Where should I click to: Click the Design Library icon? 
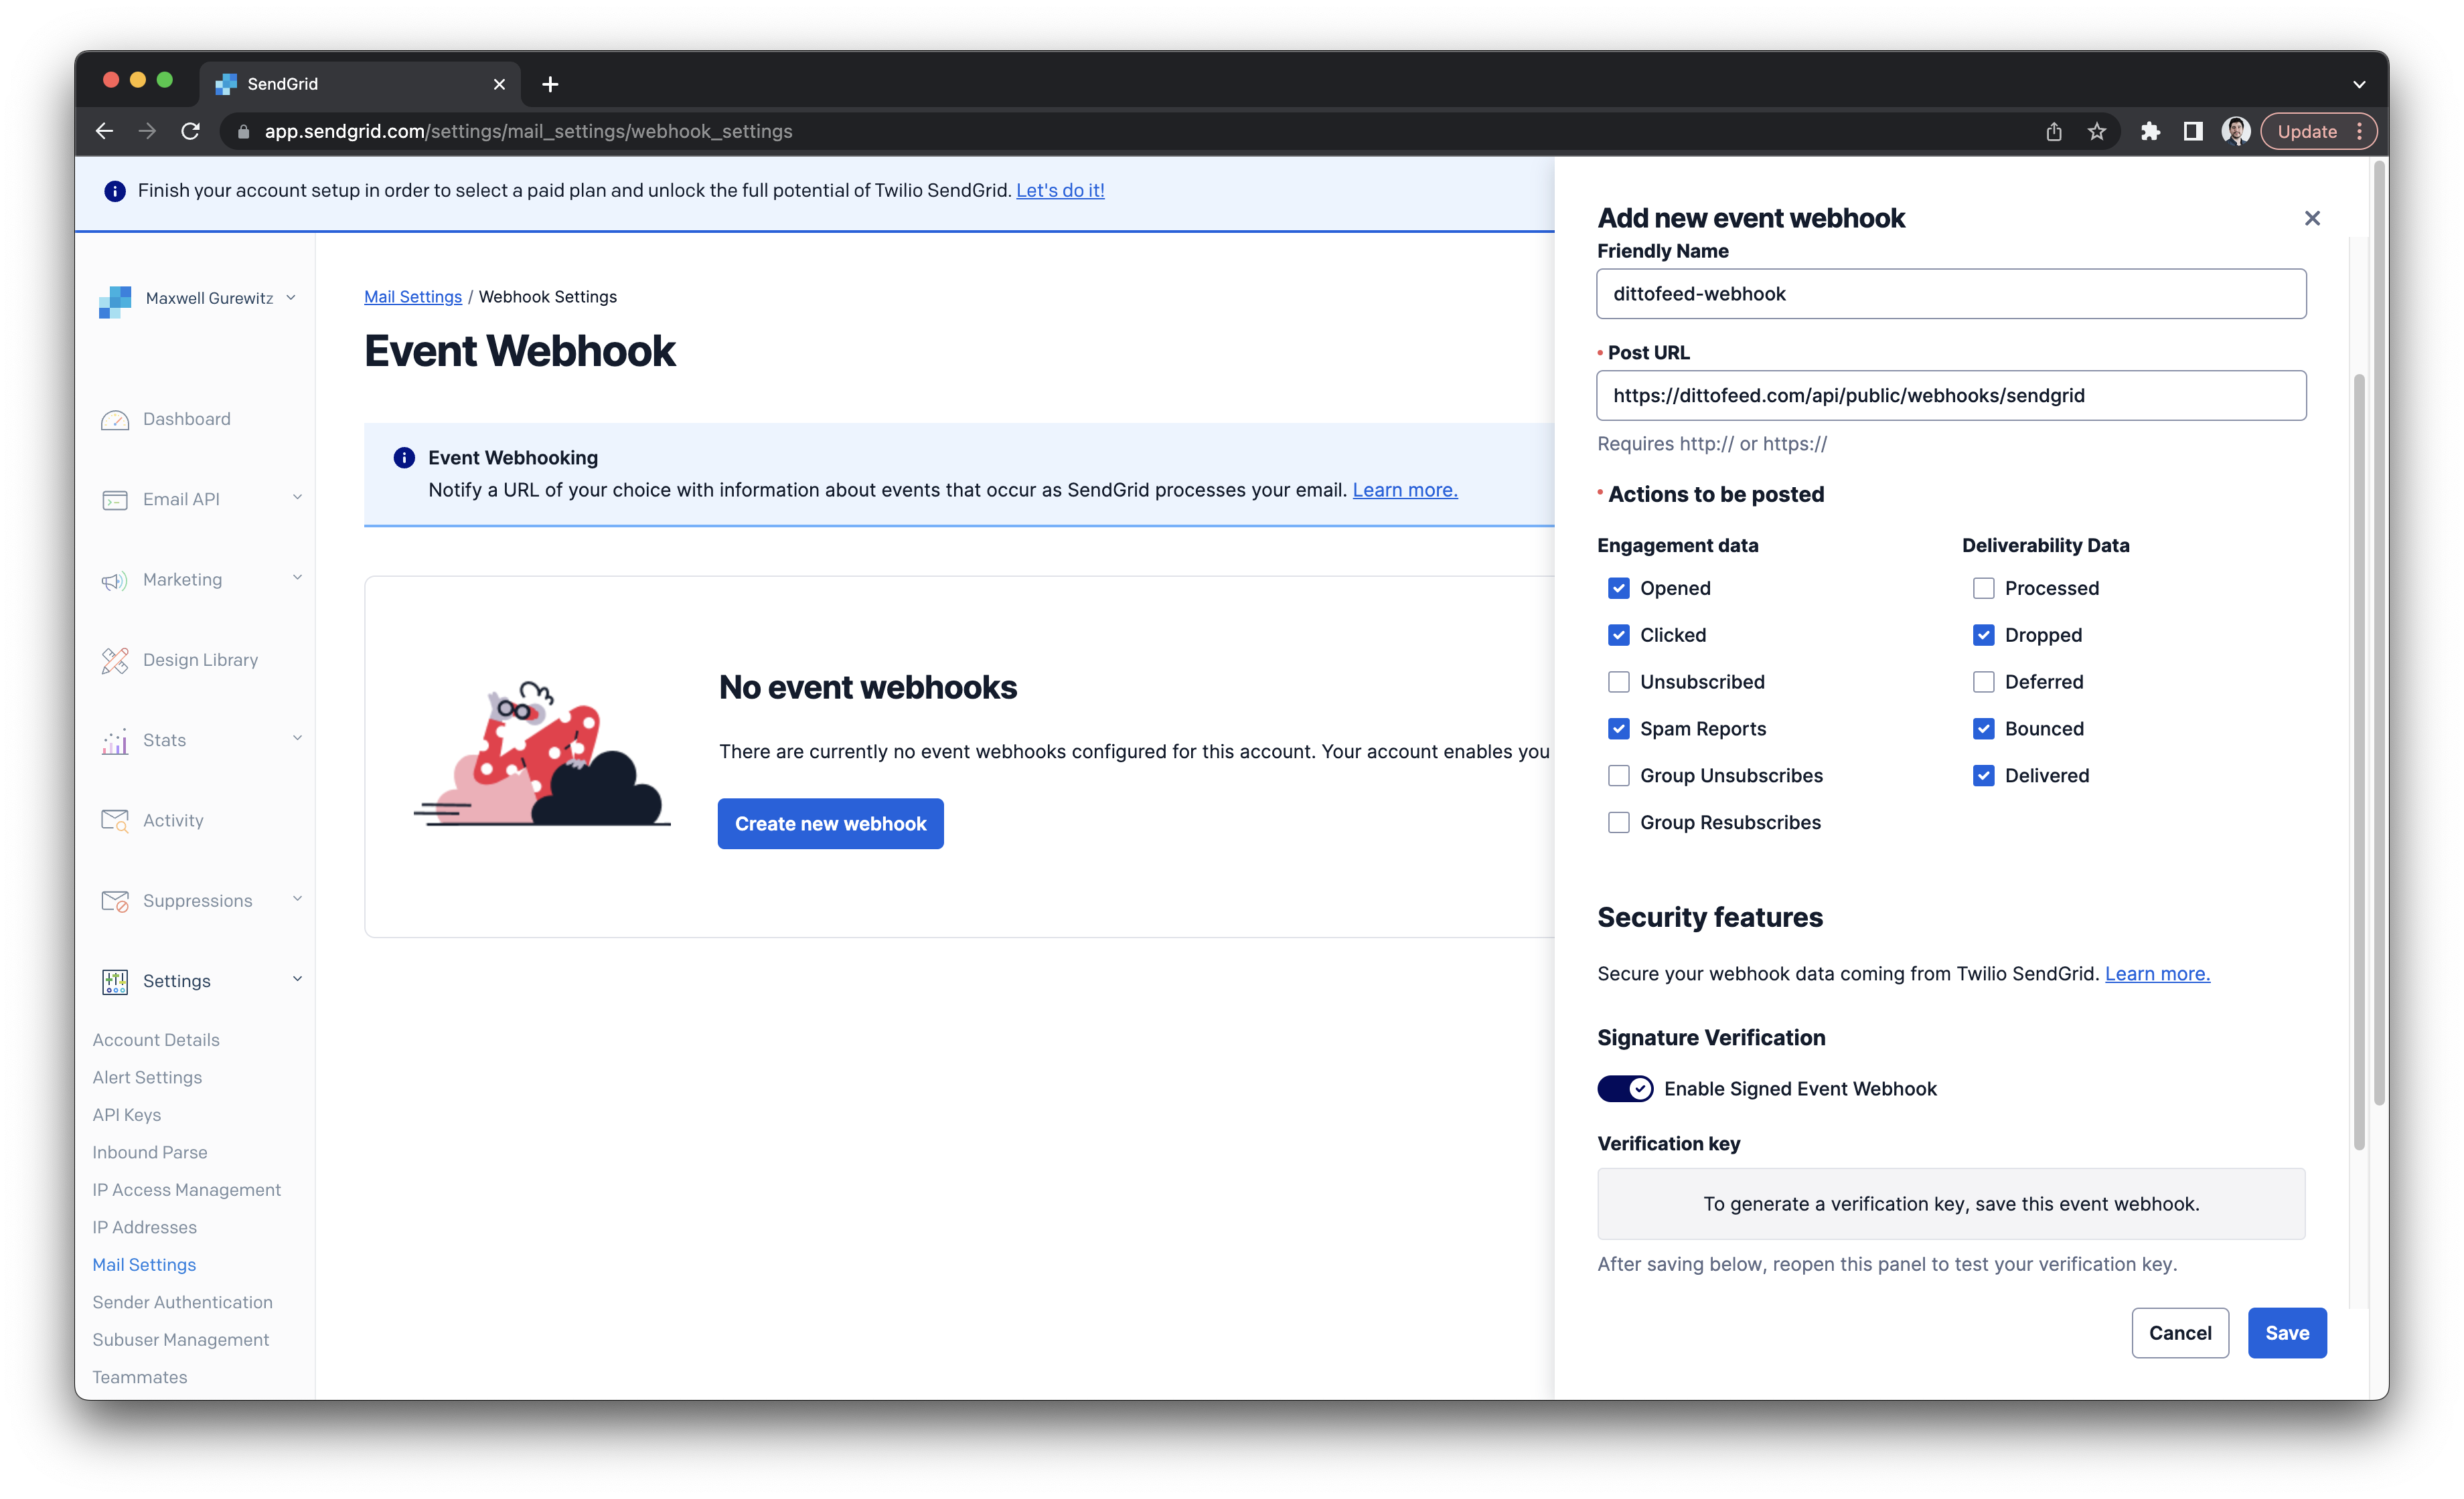(115, 660)
